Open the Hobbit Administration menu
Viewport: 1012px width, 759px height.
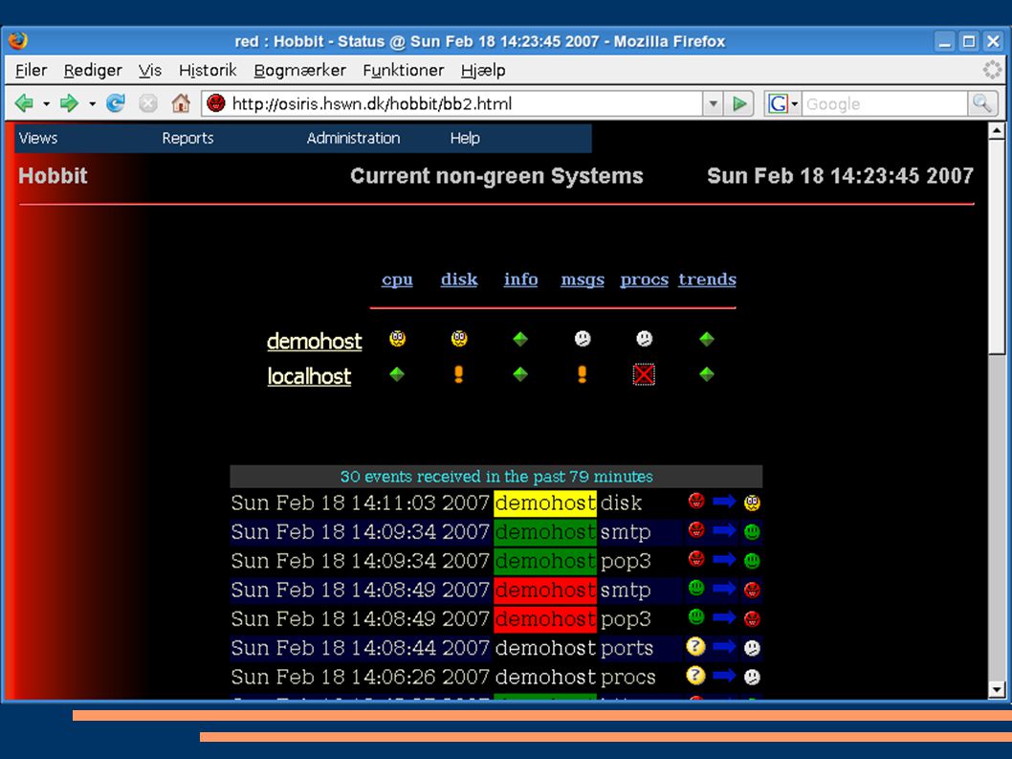(354, 138)
